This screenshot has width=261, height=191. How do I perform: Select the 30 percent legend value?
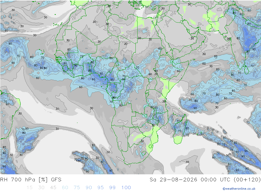[41, 188]
